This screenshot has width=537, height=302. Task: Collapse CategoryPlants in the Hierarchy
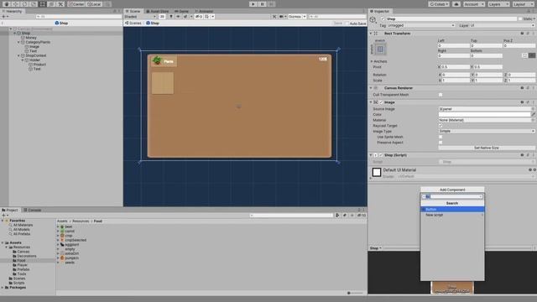coord(18,42)
